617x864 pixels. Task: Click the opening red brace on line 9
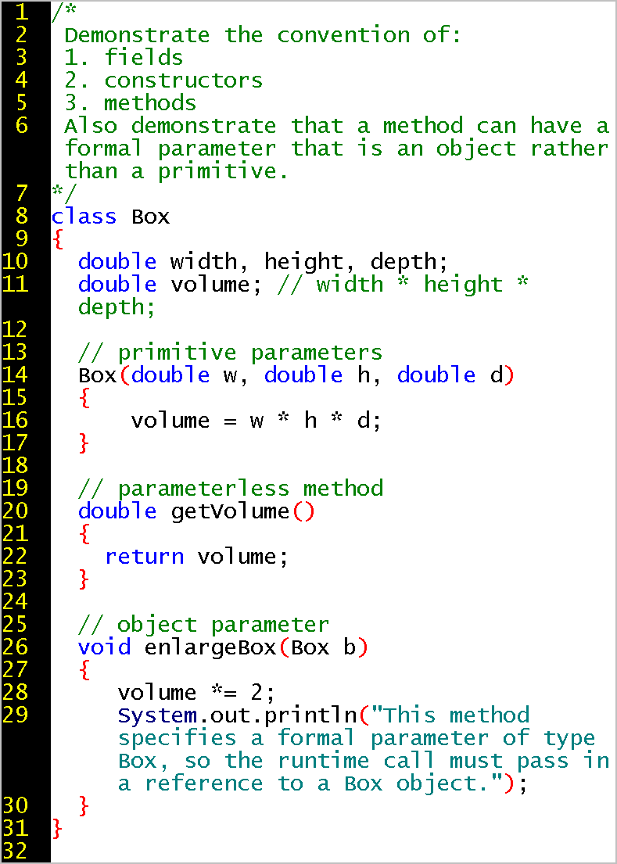click(x=57, y=240)
